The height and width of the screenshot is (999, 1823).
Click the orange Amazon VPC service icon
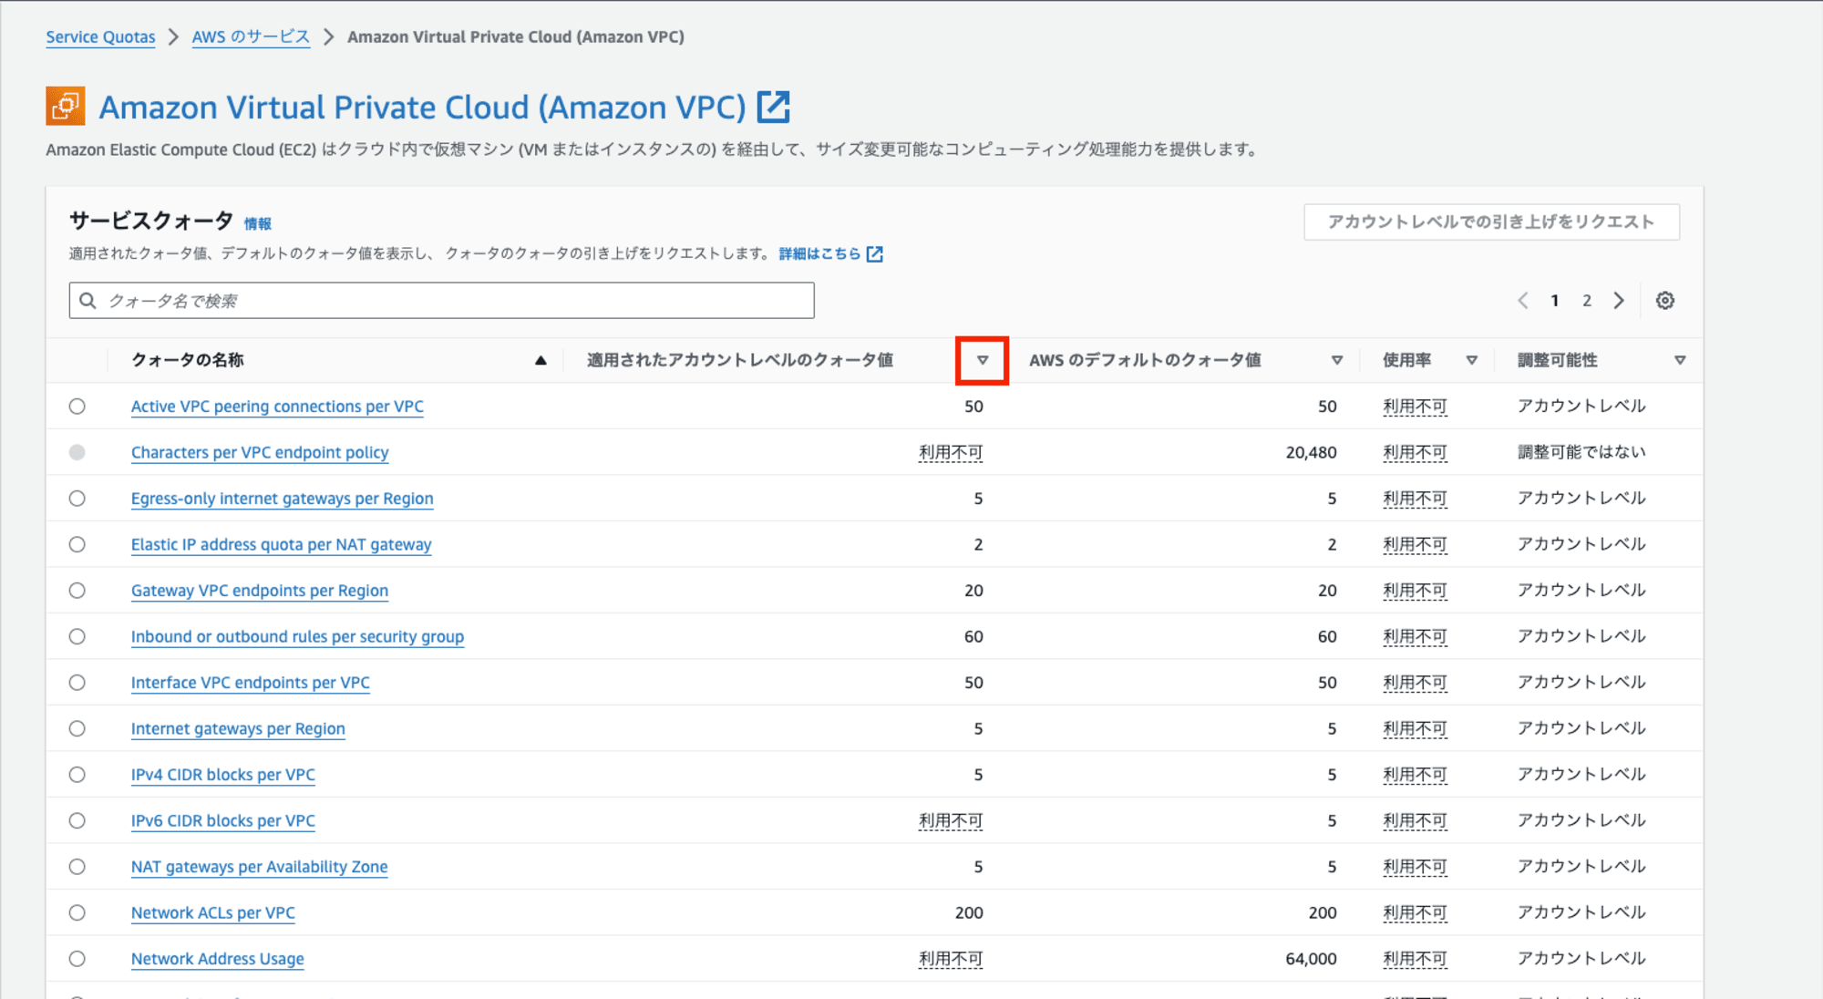66,107
